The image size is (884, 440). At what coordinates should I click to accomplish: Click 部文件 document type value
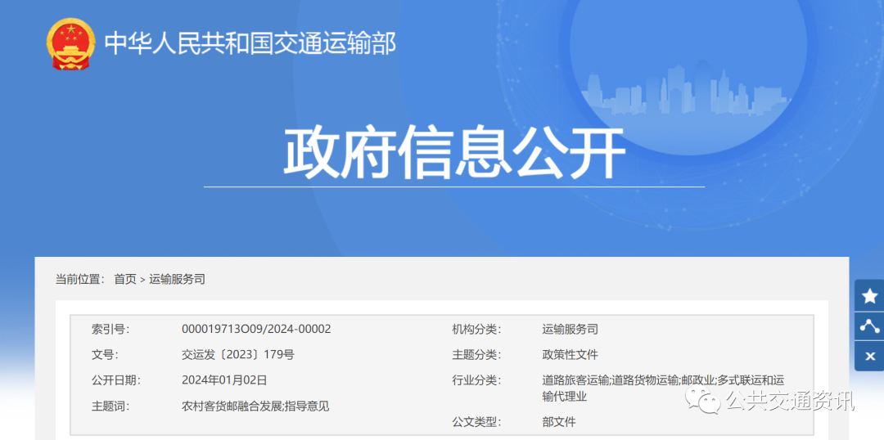(x=559, y=422)
